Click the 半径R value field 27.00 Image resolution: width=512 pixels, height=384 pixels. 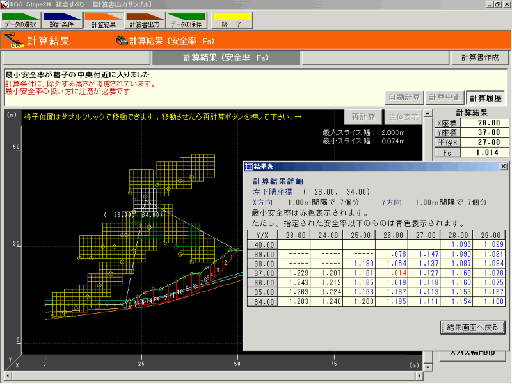tap(488, 142)
